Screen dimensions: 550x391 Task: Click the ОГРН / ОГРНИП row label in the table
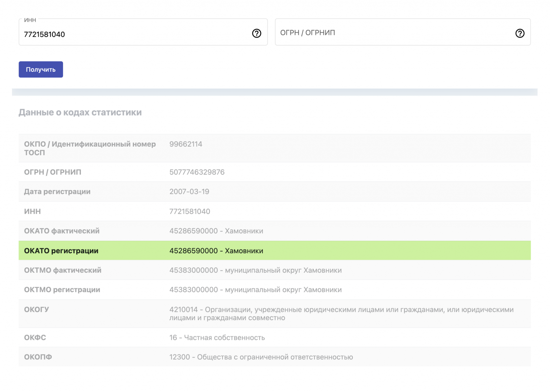click(53, 172)
